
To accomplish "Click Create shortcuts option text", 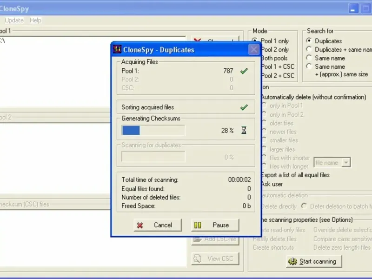I will click(x=273, y=247).
